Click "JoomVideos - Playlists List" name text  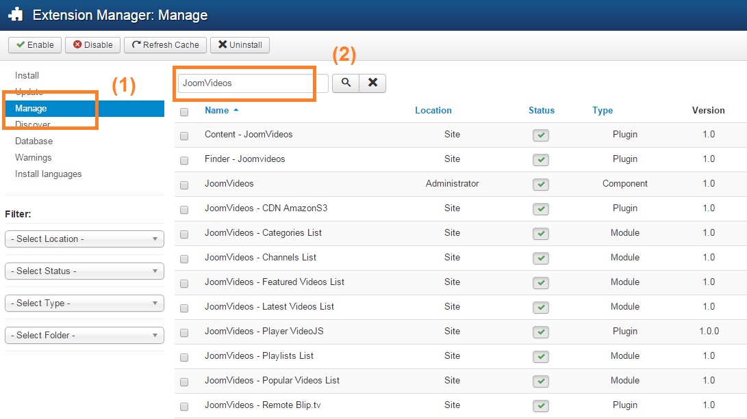point(259,355)
